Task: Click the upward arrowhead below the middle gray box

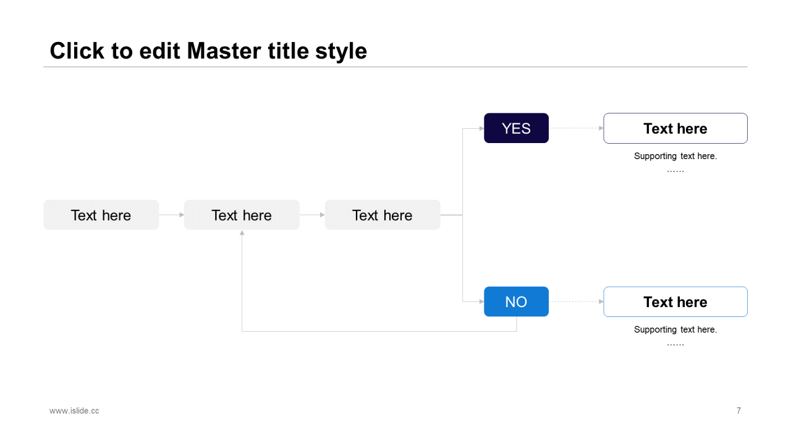Action: [x=242, y=232]
